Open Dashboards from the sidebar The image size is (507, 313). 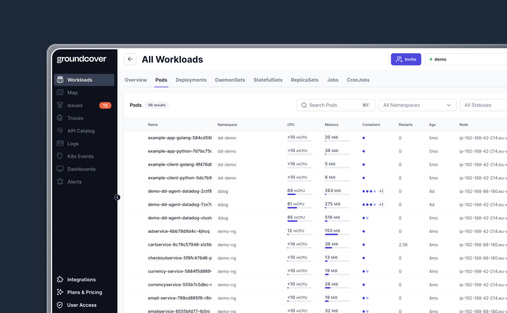coord(61,169)
